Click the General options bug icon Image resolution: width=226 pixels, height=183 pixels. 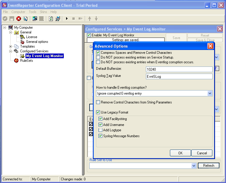22,42
